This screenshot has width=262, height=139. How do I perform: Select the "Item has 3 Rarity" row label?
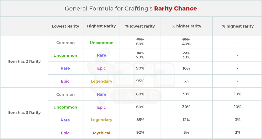coord(24,113)
